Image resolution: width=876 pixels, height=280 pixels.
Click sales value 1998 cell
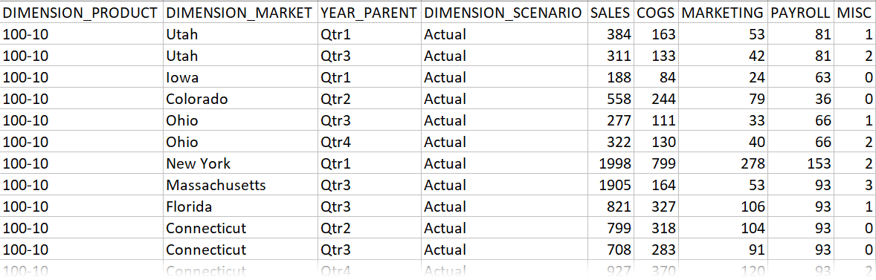tap(611, 163)
